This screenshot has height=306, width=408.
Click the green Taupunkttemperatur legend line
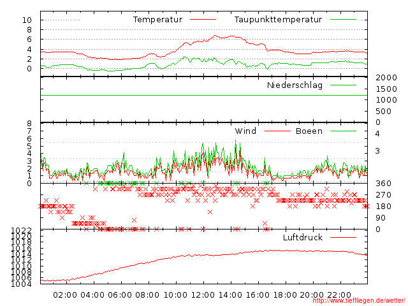point(343,20)
